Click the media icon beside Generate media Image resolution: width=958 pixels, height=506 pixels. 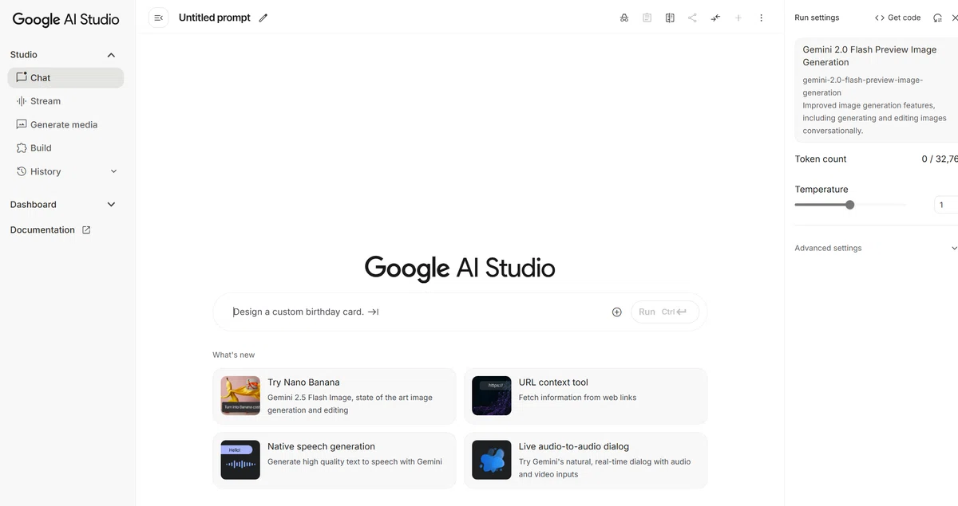click(22, 124)
